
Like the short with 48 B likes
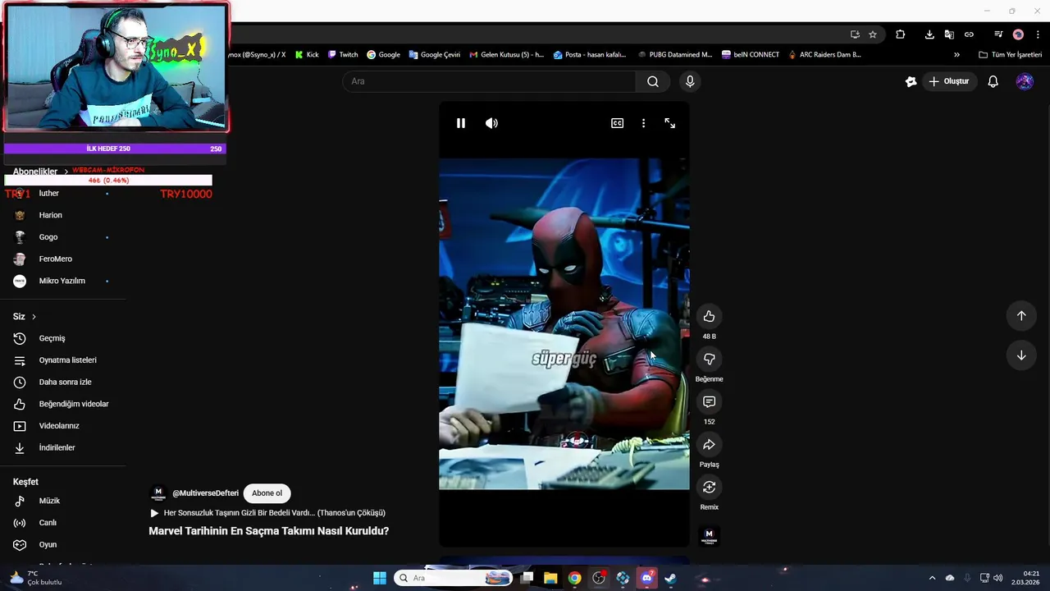tap(709, 317)
